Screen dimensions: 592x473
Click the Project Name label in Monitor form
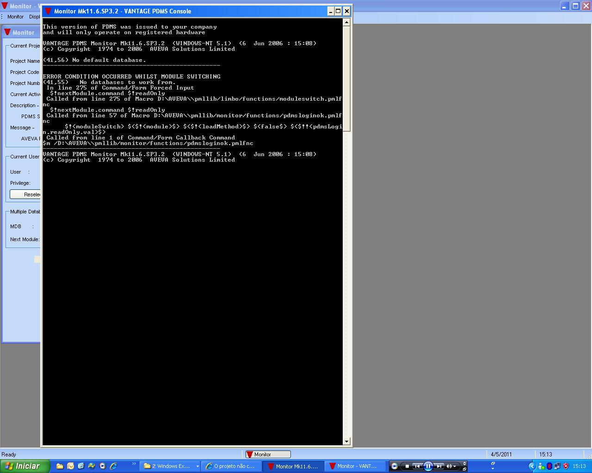coord(25,61)
